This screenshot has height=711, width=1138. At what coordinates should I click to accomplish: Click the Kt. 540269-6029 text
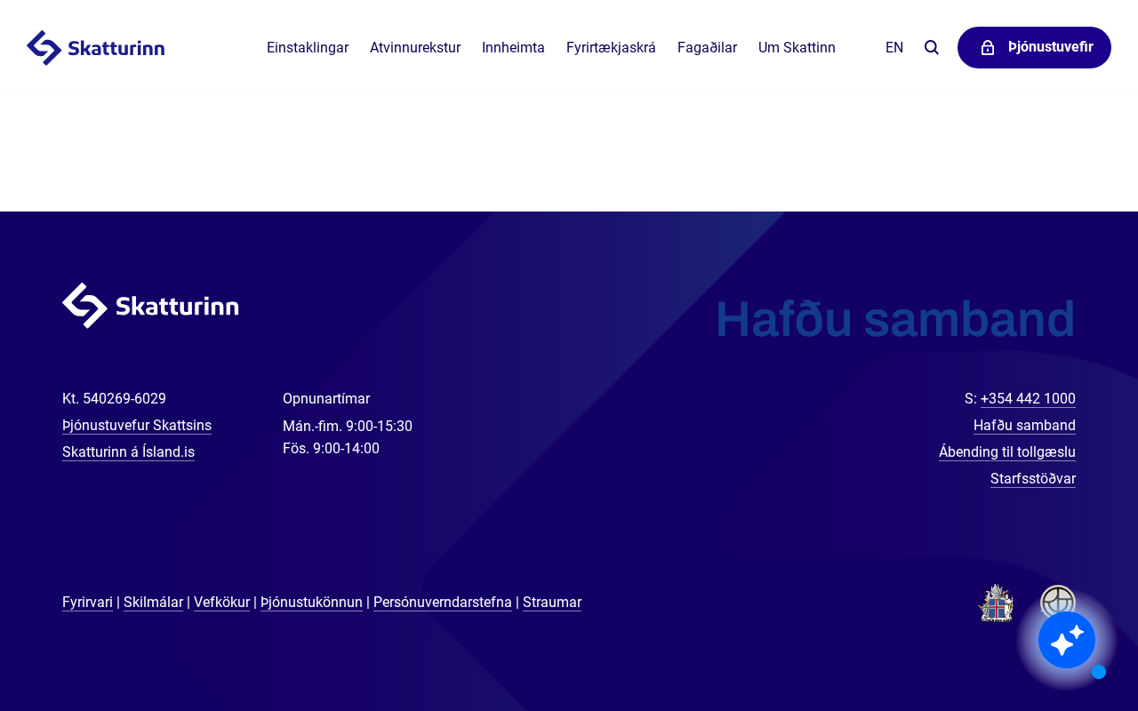[x=114, y=399]
